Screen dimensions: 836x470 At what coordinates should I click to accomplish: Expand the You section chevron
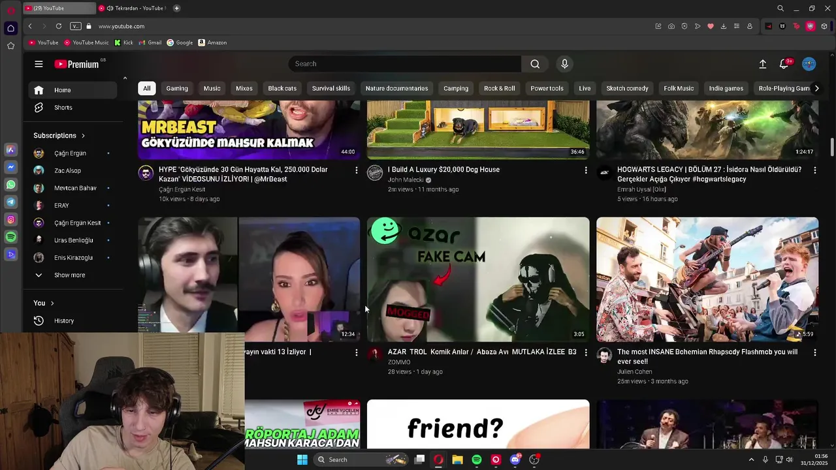click(52, 303)
